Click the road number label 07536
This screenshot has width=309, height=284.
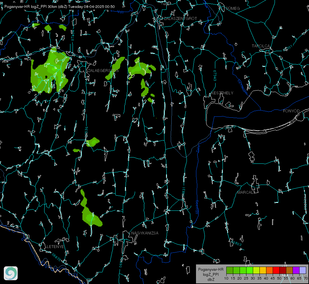[86, 132]
